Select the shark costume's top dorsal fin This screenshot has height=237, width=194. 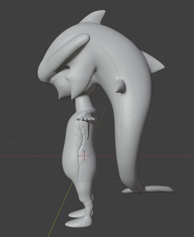(93, 17)
